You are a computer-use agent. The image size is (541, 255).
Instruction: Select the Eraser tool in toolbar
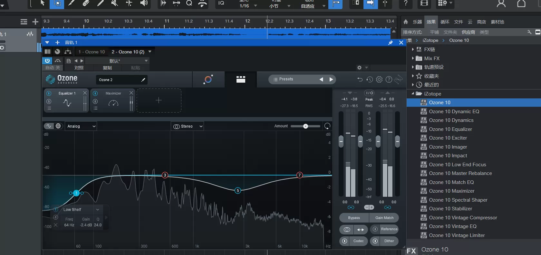86,3
